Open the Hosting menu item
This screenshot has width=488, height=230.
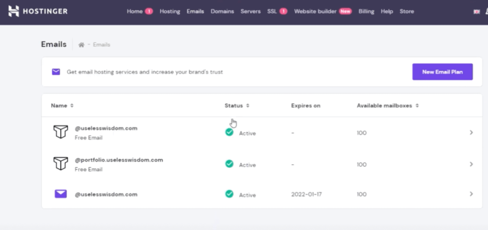pyautogui.click(x=170, y=11)
